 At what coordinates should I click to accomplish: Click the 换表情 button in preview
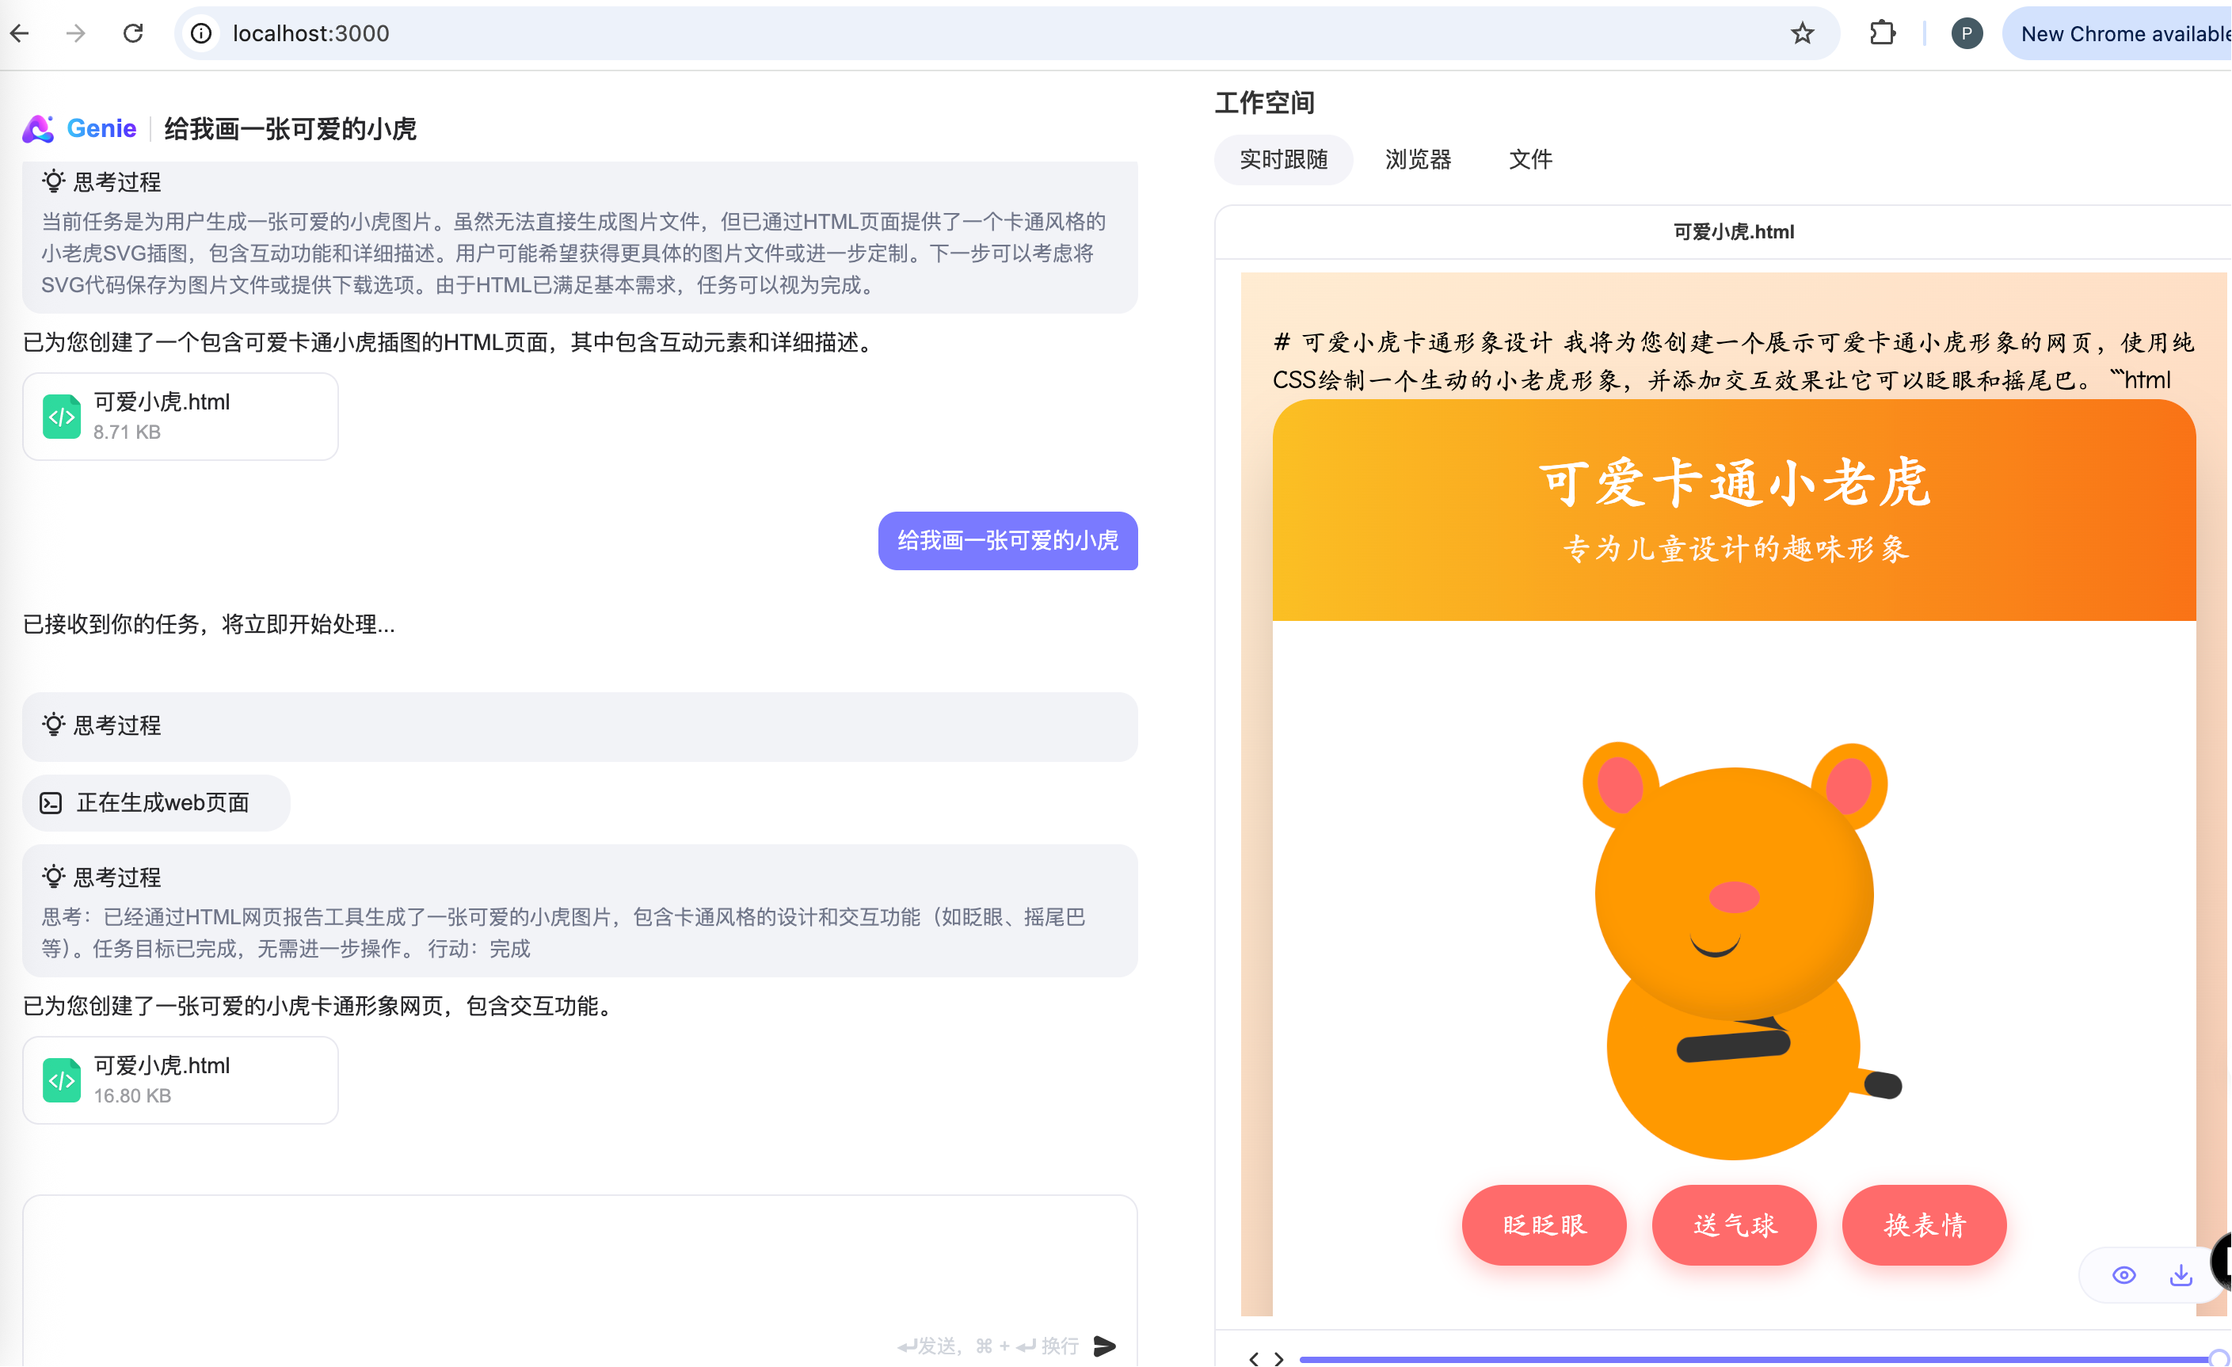click(1924, 1224)
